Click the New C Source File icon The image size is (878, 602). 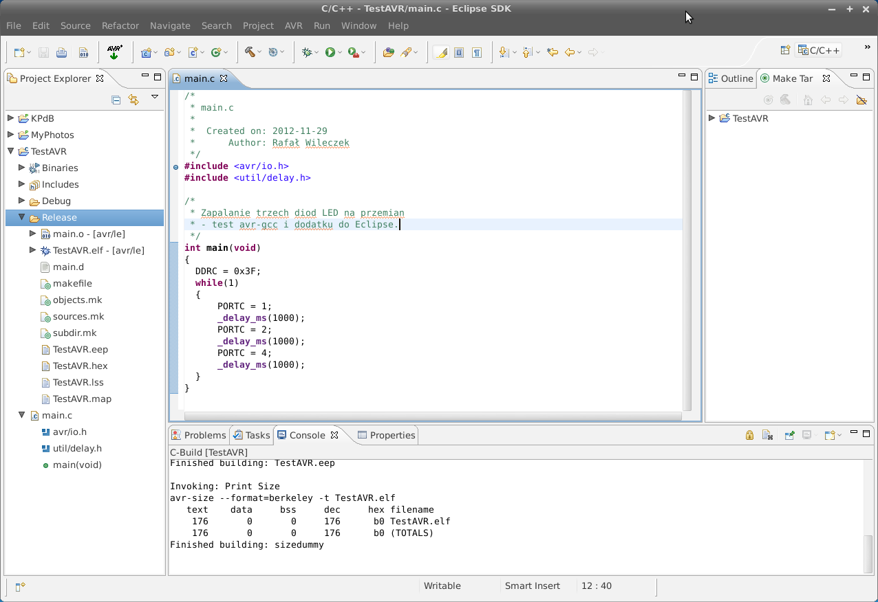tap(193, 52)
